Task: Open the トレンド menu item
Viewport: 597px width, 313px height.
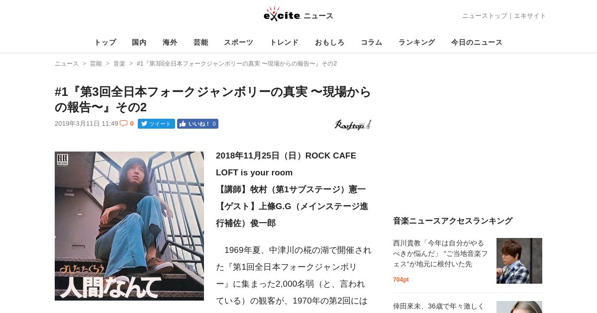Action: tap(284, 42)
